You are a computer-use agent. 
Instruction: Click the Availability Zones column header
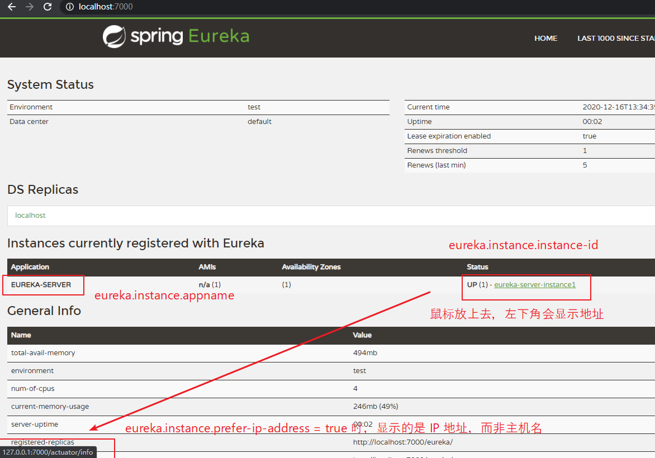pos(311,267)
